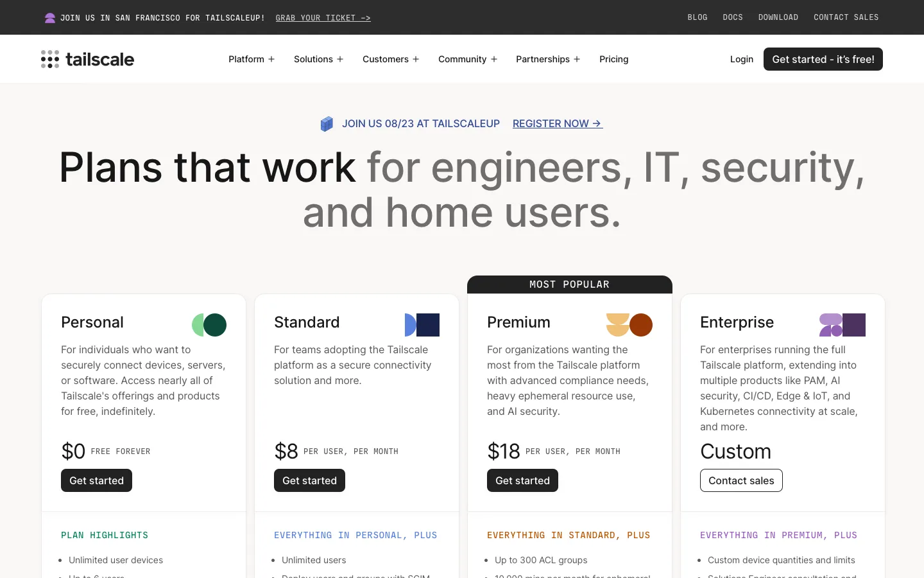The height and width of the screenshot is (578, 924).
Task: Follow the Grab Your Ticket link
Action: pos(323,18)
